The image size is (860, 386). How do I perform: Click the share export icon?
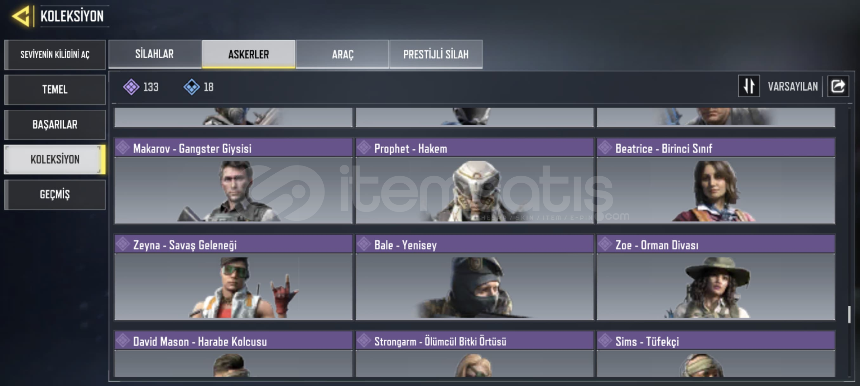838,86
